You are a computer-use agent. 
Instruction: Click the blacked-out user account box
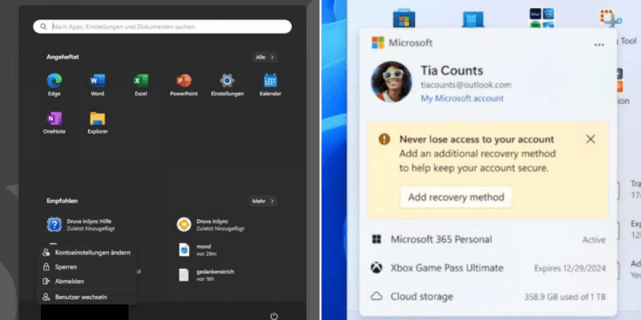click(x=85, y=313)
